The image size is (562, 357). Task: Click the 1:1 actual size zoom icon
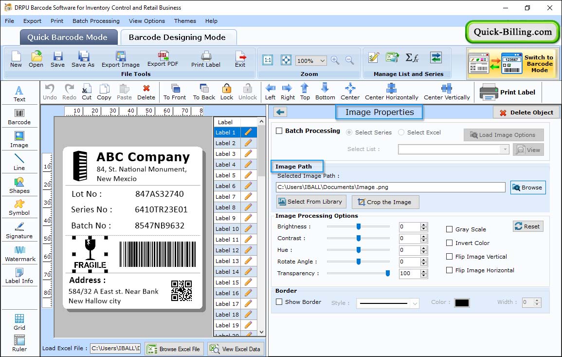[268, 60]
